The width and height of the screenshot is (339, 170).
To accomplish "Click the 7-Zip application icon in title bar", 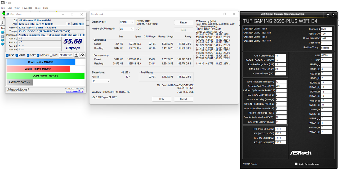I will tap(2, 2).
